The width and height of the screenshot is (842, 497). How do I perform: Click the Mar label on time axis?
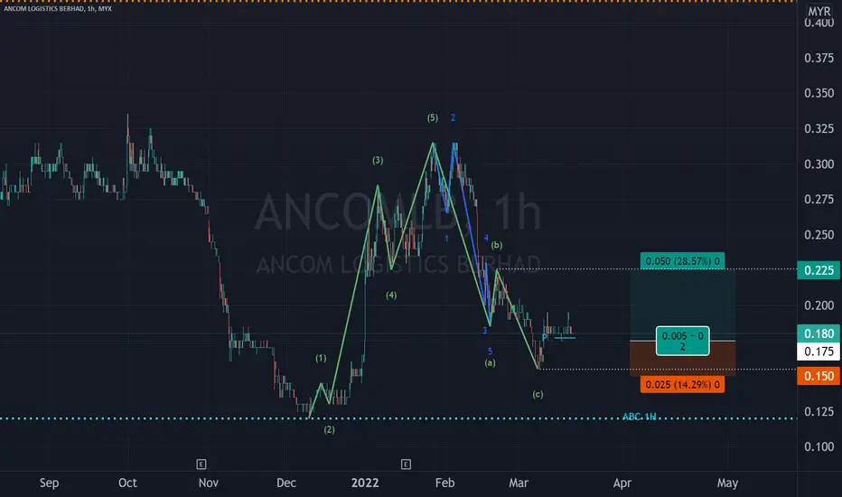click(x=519, y=483)
